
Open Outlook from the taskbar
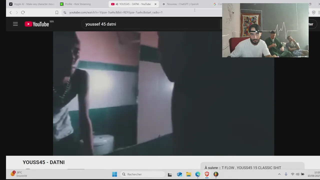179,174
